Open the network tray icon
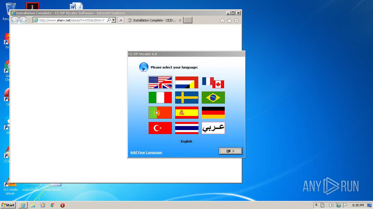The image size is (373, 209). click(338, 205)
